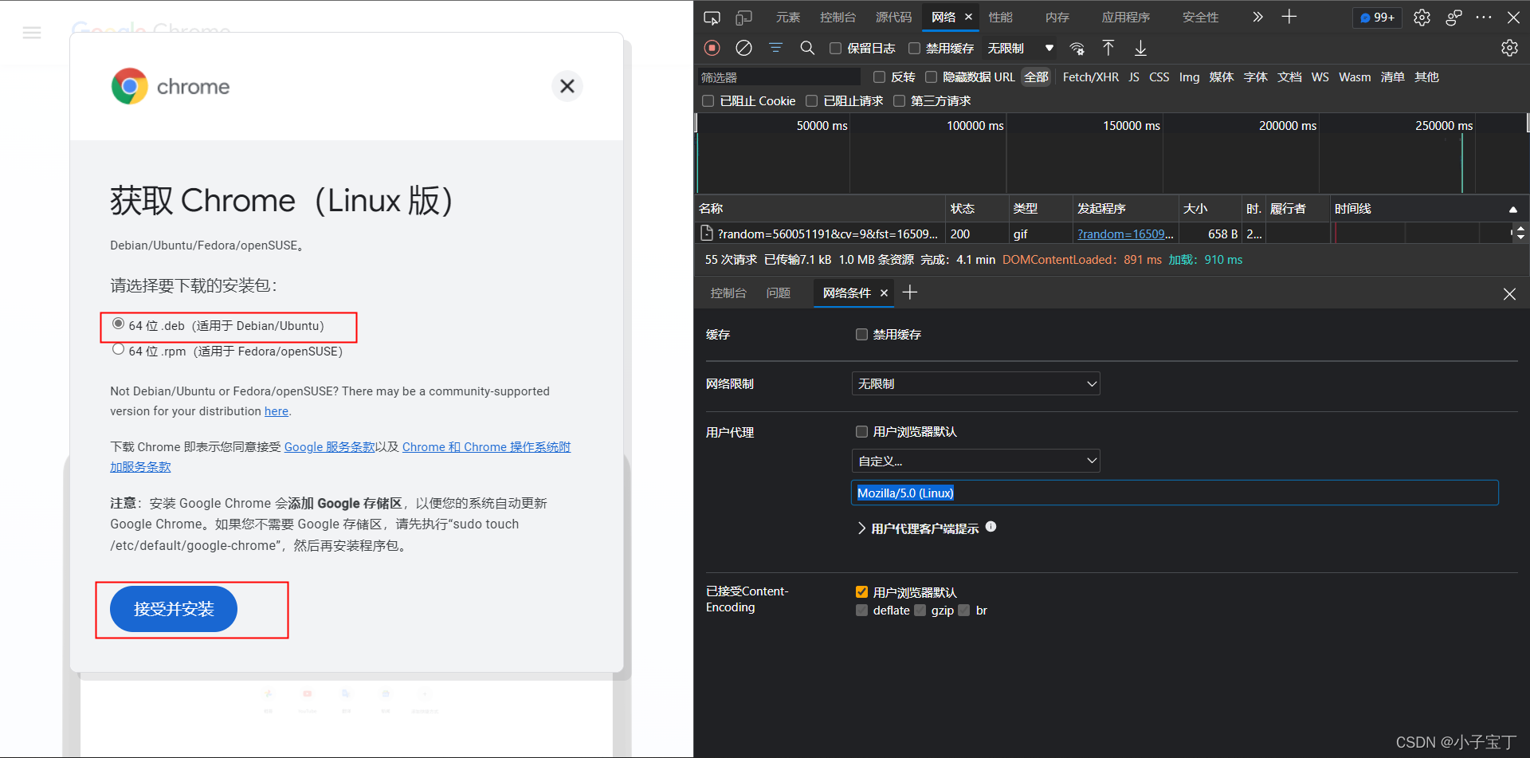Image resolution: width=1530 pixels, height=758 pixels.
Task: Toggle the network filter bar icon
Action: 775,48
